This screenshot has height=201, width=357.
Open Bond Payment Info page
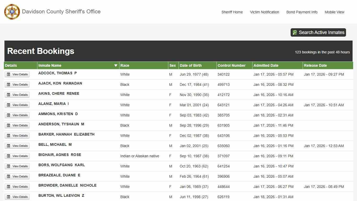(x=302, y=12)
